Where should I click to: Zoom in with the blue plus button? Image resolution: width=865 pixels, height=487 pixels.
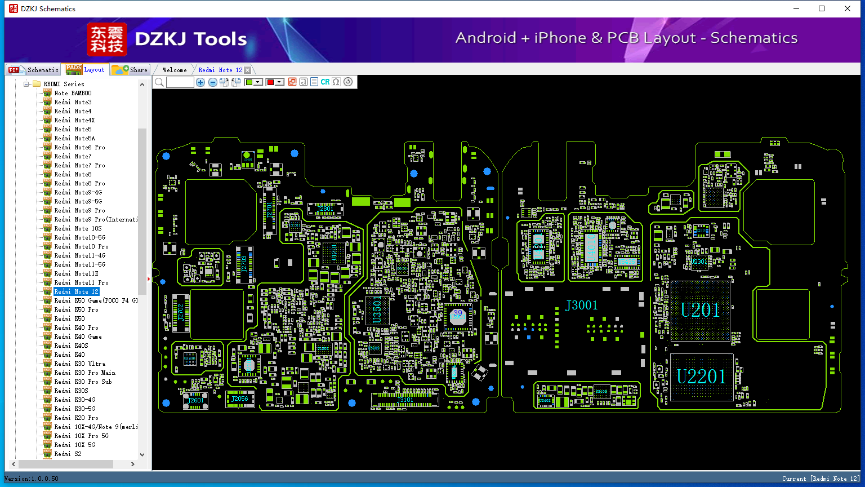click(x=200, y=82)
